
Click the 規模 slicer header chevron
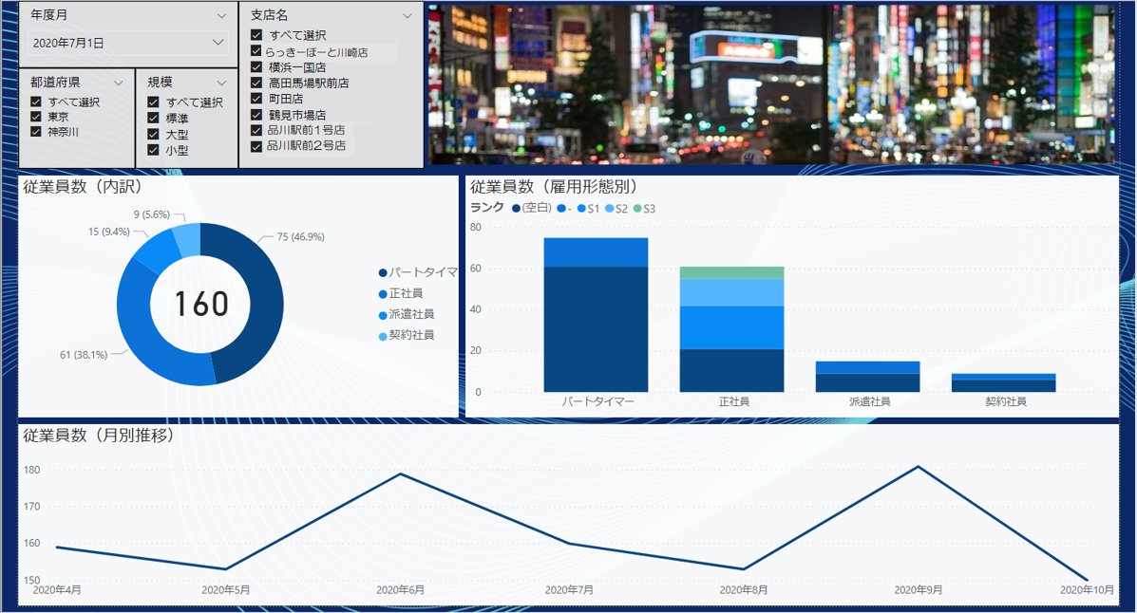[x=222, y=83]
